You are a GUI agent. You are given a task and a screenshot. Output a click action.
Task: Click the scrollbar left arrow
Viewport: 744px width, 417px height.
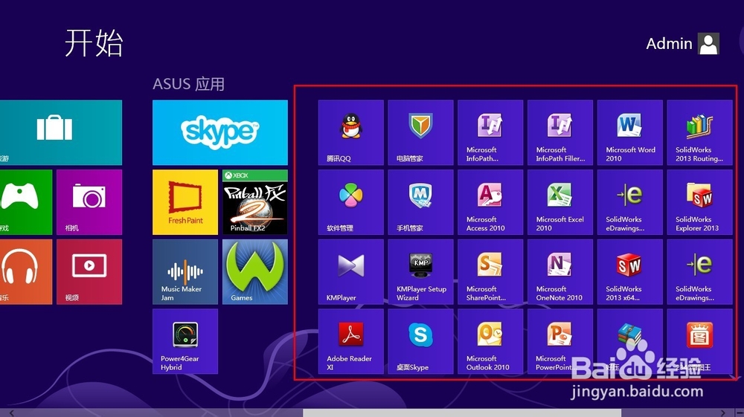coord(11,413)
